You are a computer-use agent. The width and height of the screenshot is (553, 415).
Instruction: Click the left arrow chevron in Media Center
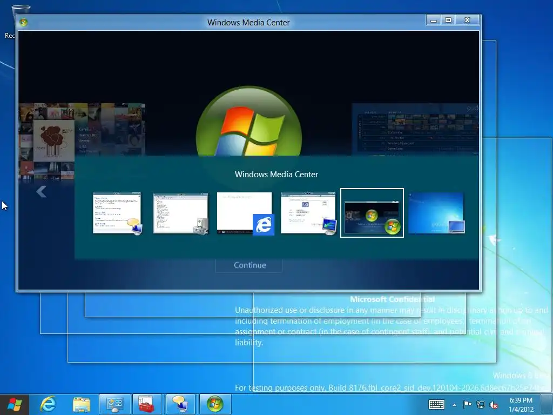pos(41,192)
